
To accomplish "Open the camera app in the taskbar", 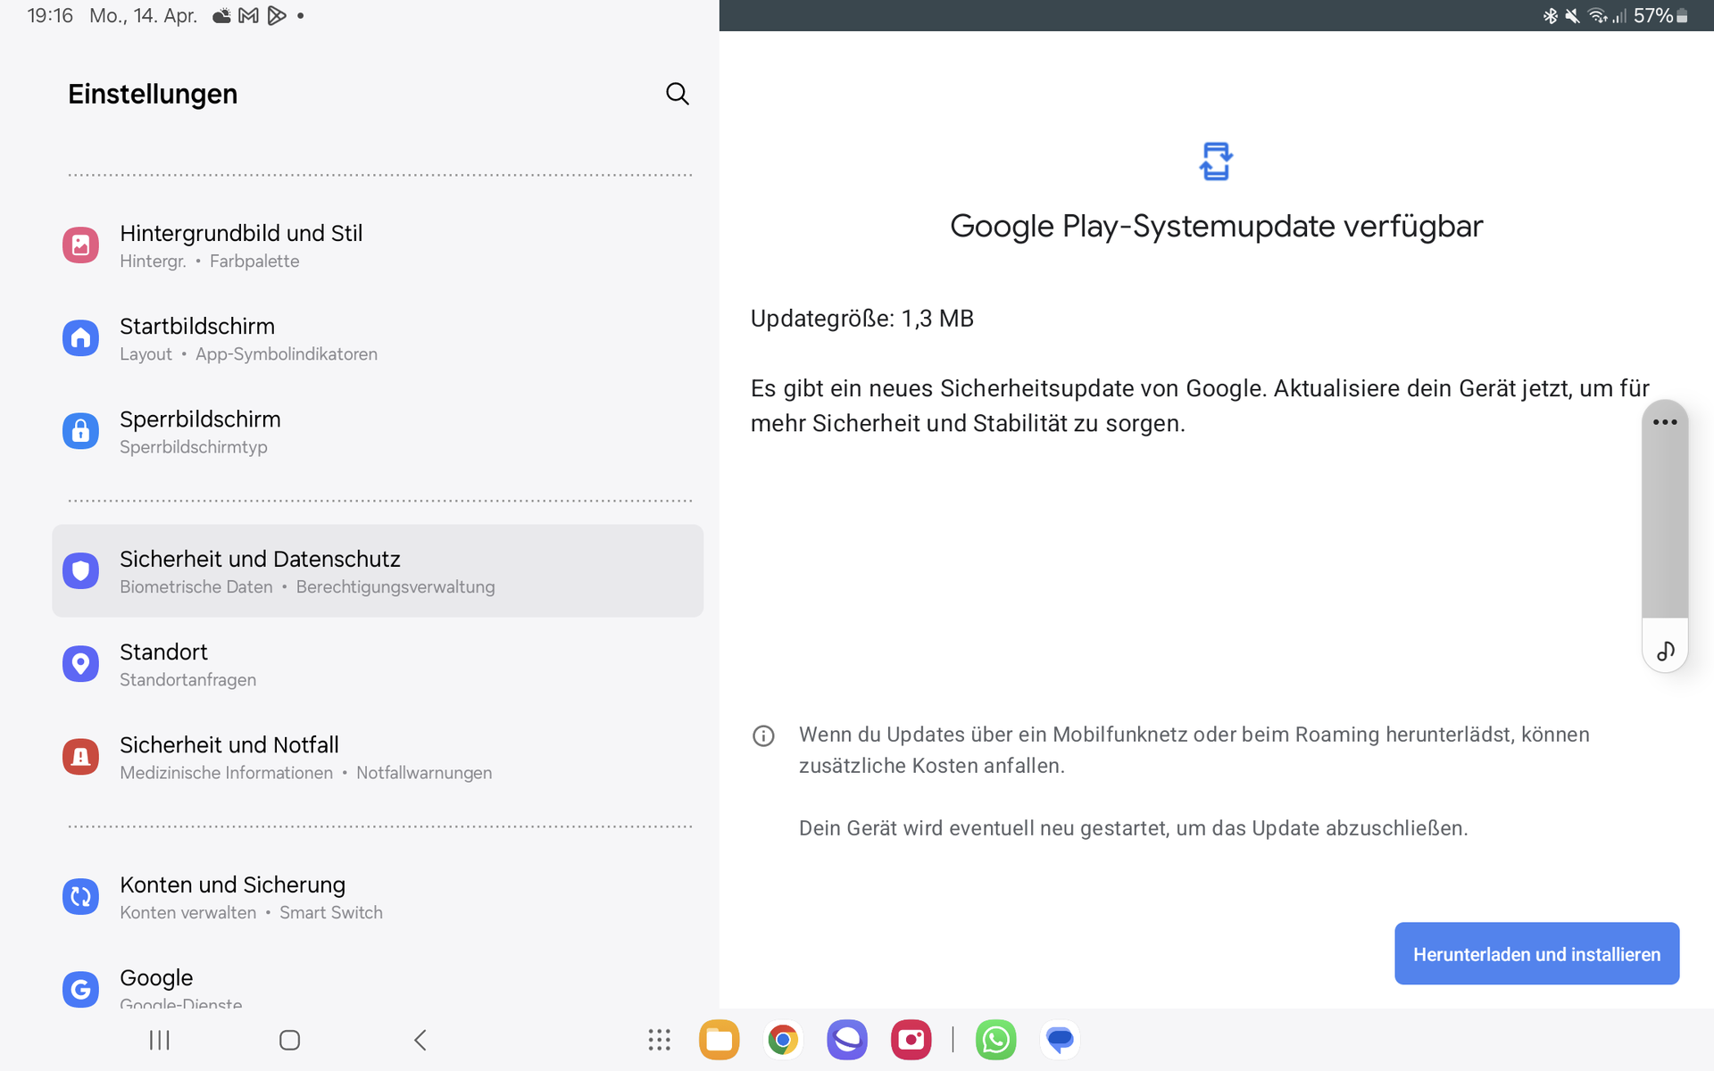I will [x=911, y=1040].
